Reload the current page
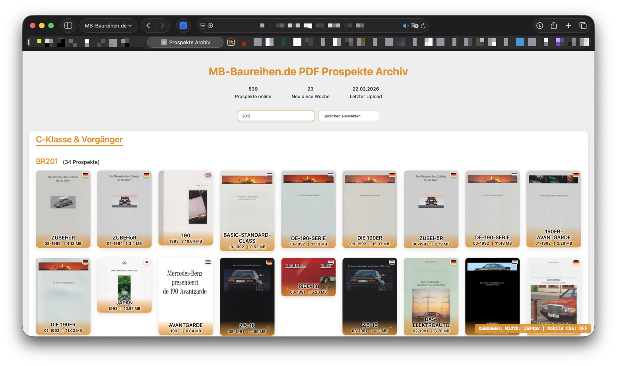The width and height of the screenshot is (617, 366). (423, 25)
